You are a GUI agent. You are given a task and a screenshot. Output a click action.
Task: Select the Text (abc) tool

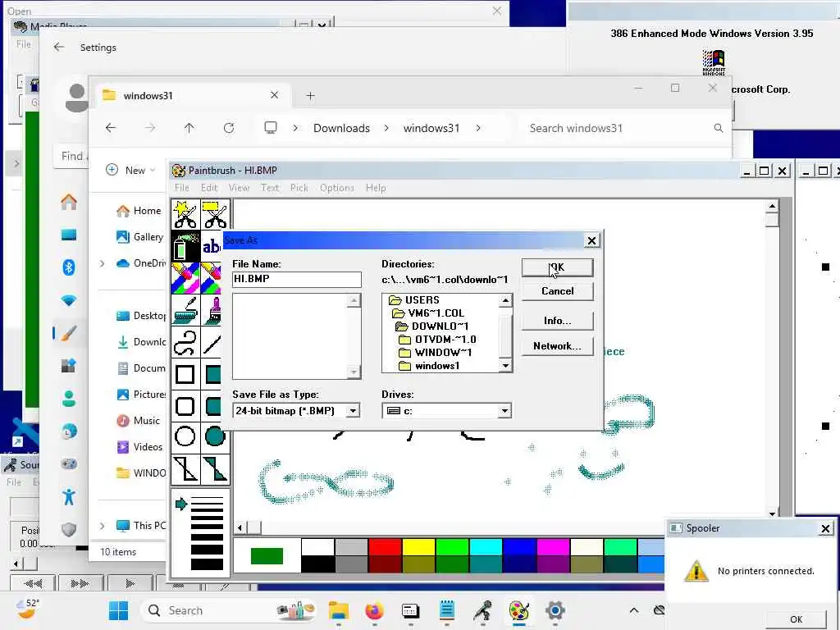[211, 246]
